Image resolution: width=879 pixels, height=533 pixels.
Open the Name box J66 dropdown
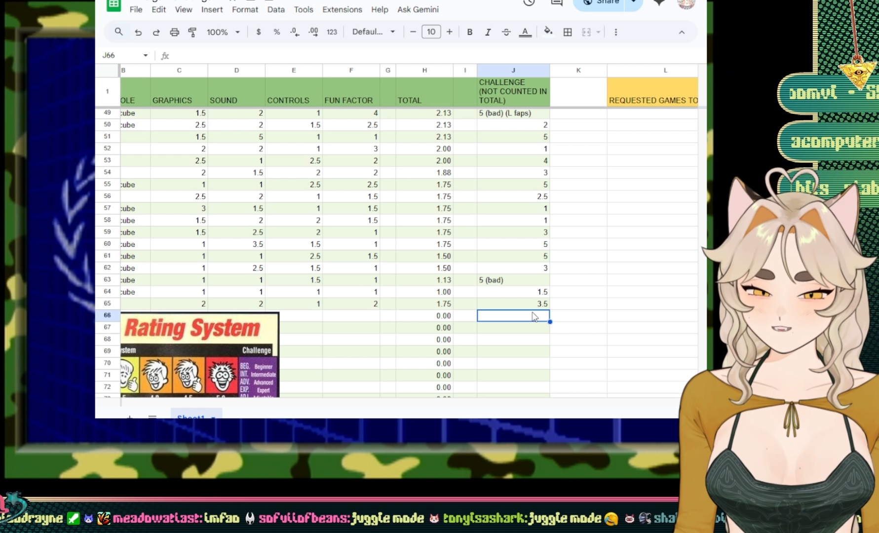pyautogui.click(x=146, y=55)
